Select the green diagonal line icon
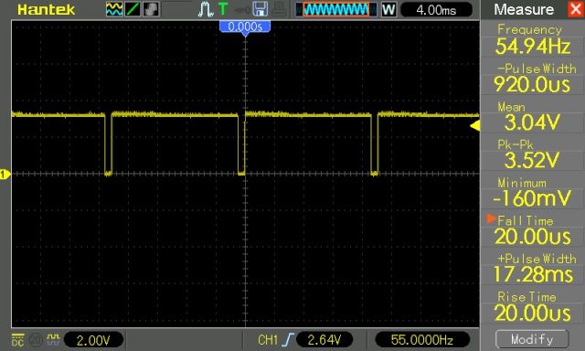The image size is (585, 351). [x=133, y=9]
